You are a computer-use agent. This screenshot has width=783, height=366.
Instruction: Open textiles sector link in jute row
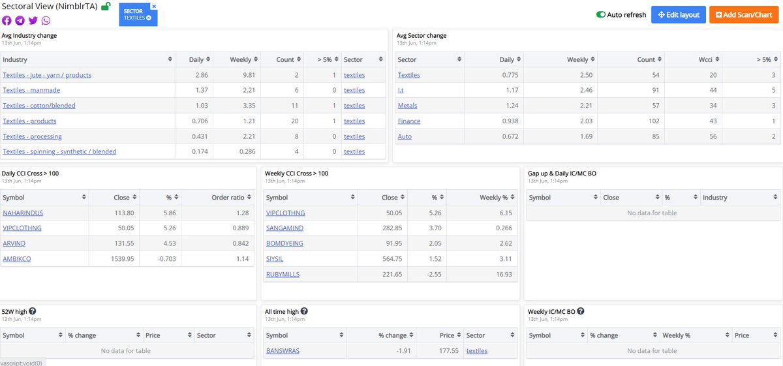[x=354, y=75]
